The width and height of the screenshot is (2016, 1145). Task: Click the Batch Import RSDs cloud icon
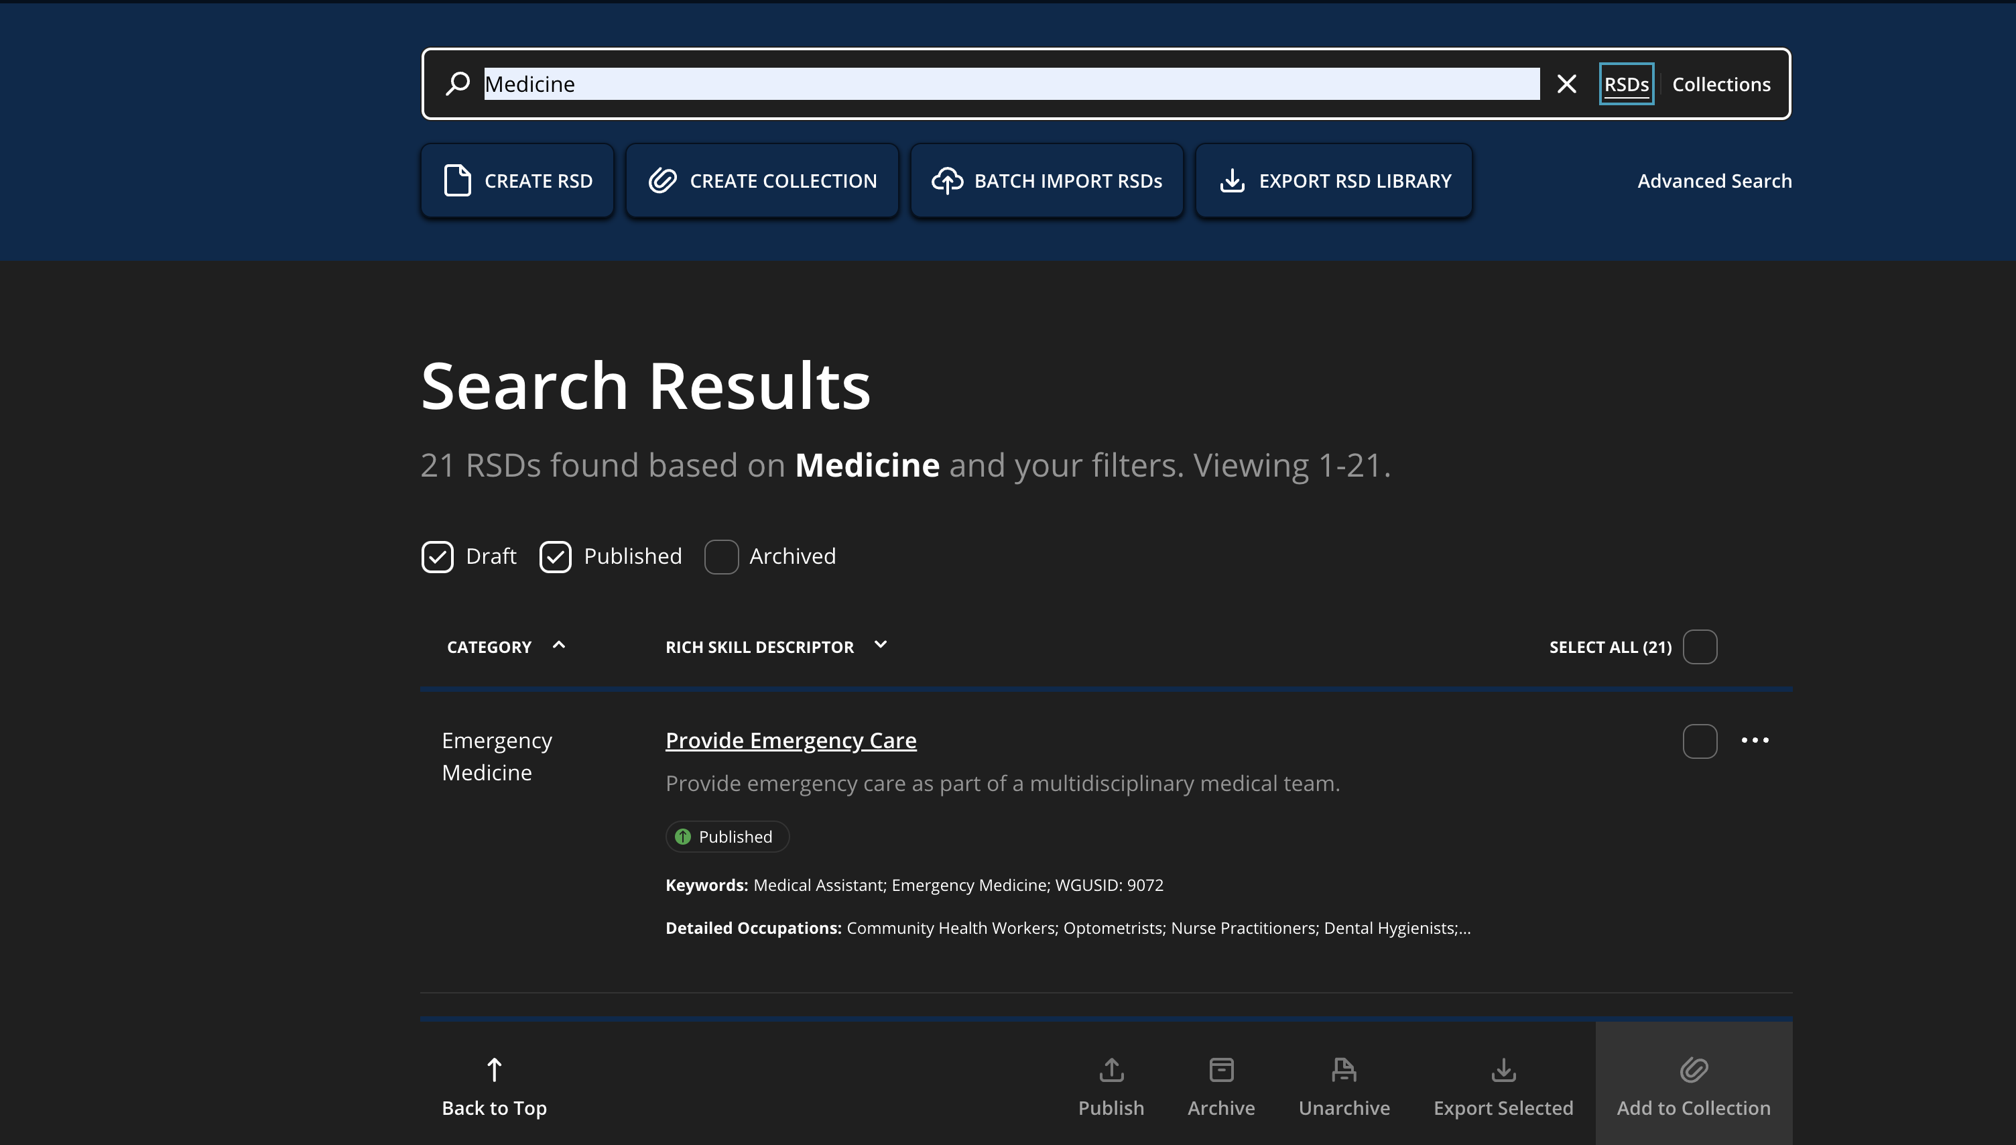click(x=947, y=180)
